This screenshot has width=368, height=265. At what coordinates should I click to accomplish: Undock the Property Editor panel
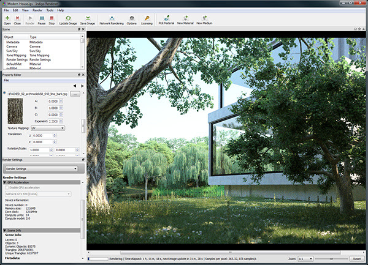(79, 75)
